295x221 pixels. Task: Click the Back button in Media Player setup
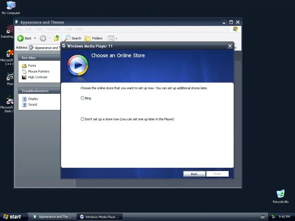(194, 174)
